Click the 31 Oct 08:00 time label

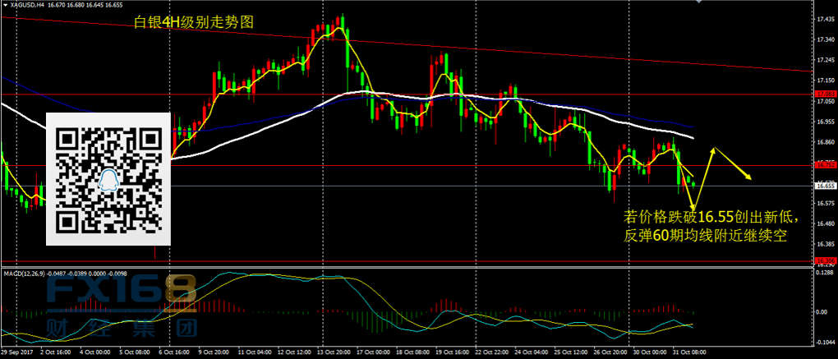(x=684, y=352)
